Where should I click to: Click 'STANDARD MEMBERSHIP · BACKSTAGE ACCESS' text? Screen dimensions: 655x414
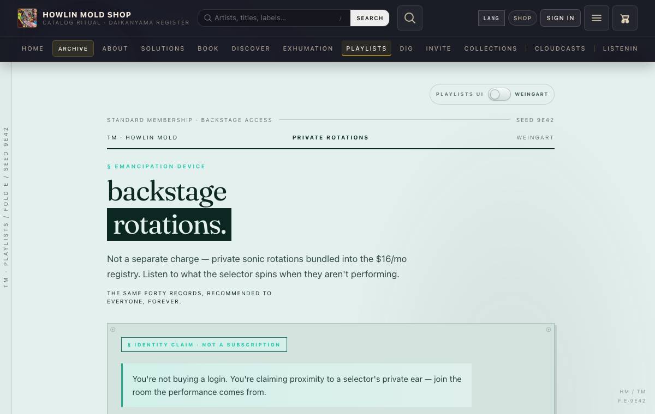189,120
